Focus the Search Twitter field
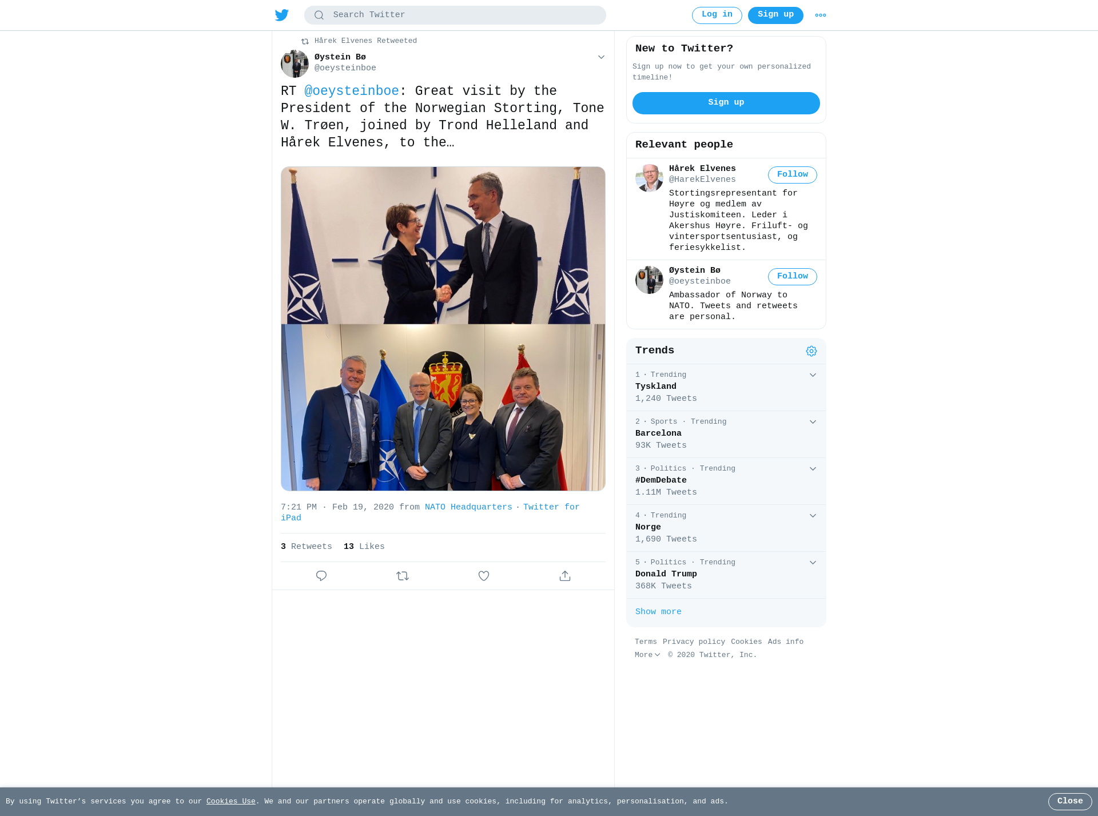 click(455, 15)
